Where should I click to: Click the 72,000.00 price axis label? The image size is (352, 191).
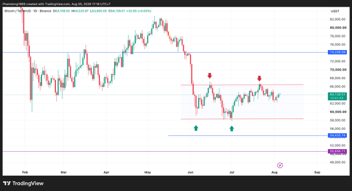(x=338, y=61)
